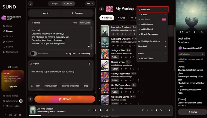Choose Move to Trash
The width and height of the screenshot is (207, 118).
(x=152, y=58)
